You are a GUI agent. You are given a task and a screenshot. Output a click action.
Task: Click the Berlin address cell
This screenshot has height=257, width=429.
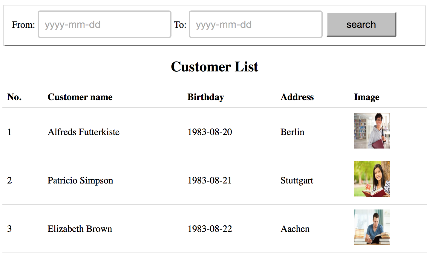click(292, 132)
